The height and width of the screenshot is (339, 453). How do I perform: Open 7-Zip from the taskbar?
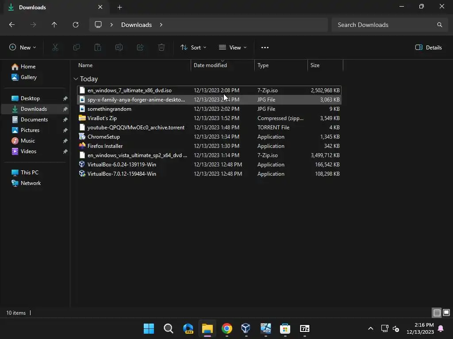click(x=304, y=328)
